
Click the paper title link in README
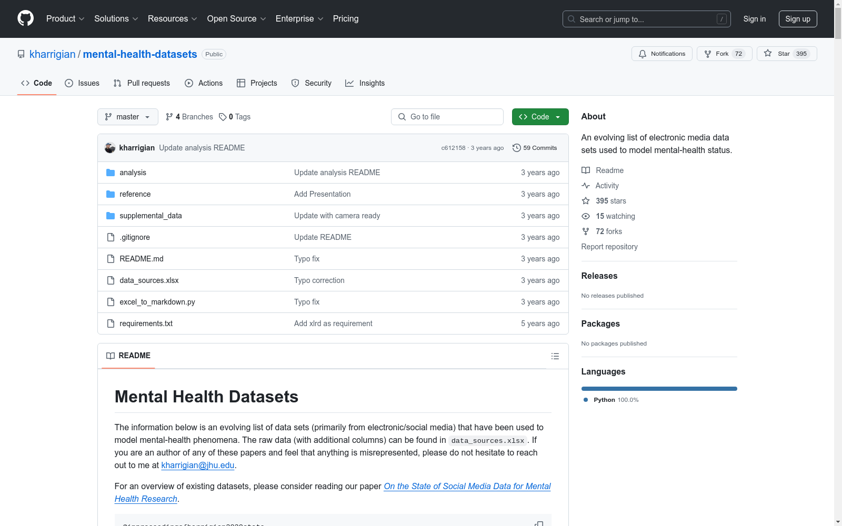(x=333, y=493)
